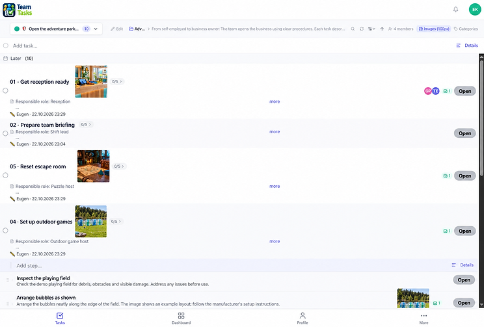Switch to the Profile tab
The image size is (484, 327).
pos(302,318)
